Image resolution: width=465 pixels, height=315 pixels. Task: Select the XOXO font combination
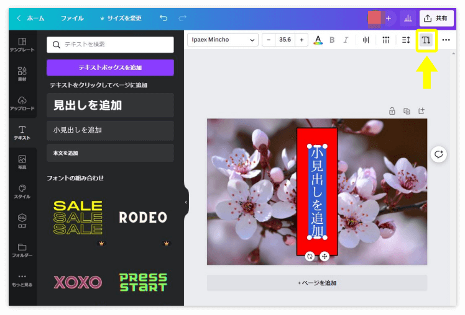coord(78,282)
